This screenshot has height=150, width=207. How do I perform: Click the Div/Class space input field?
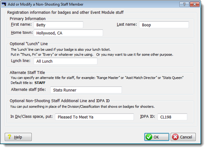pos(94,117)
